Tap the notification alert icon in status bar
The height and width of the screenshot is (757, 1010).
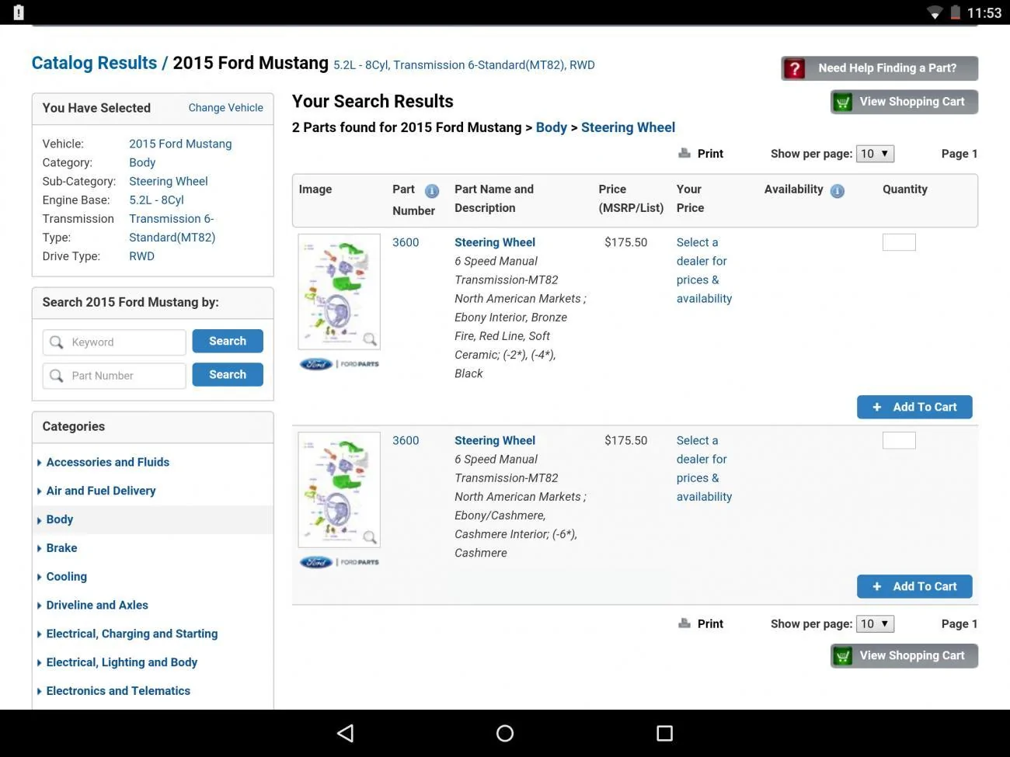coord(19,12)
